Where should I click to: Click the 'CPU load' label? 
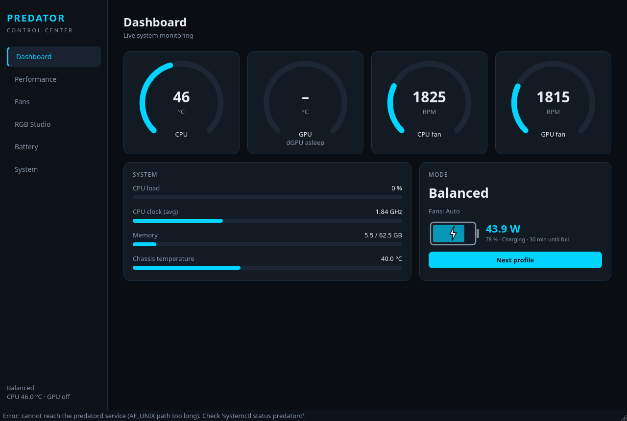(146, 188)
